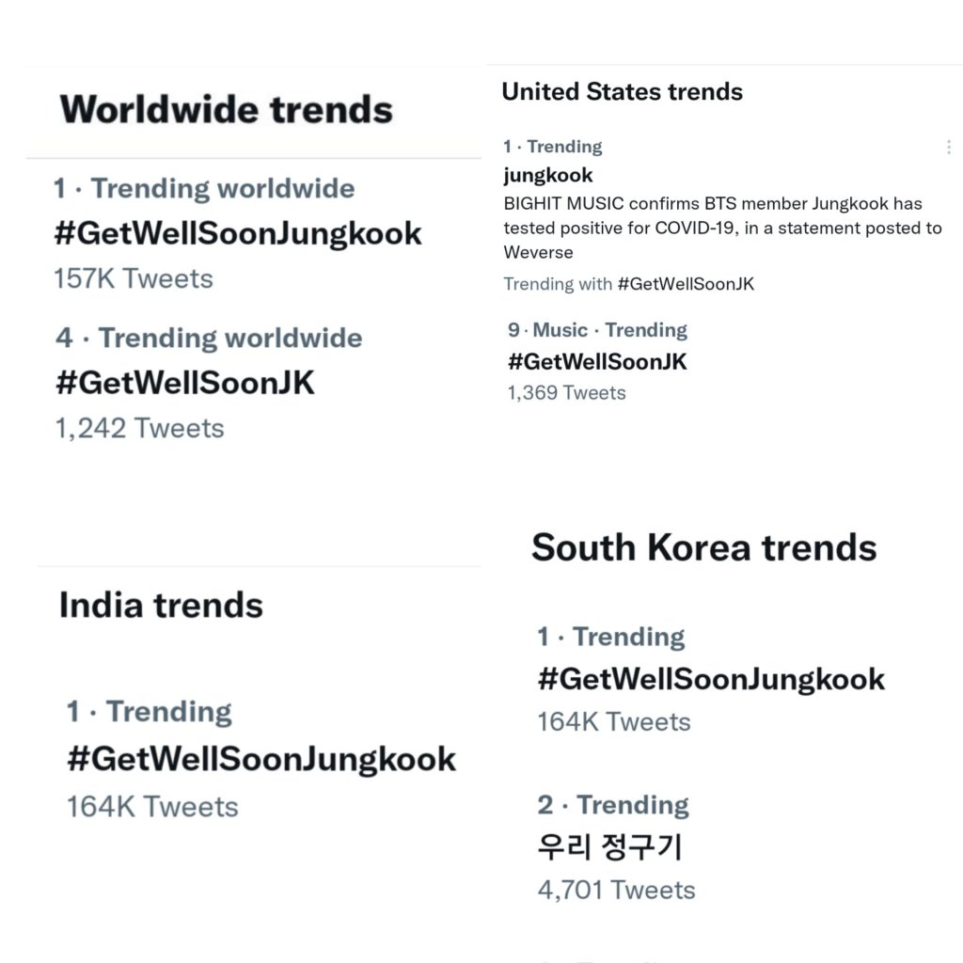Select the India trends heading
This screenshot has width=963, height=963.
point(161,605)
